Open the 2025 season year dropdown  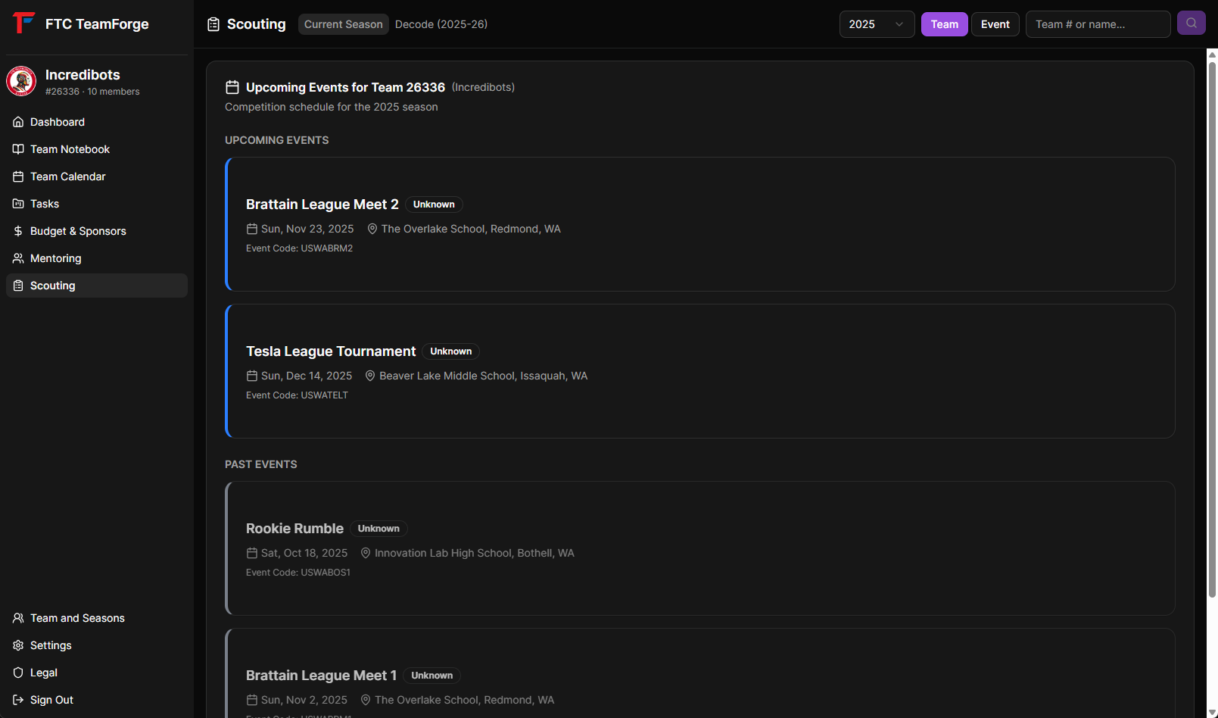point(877,24)
